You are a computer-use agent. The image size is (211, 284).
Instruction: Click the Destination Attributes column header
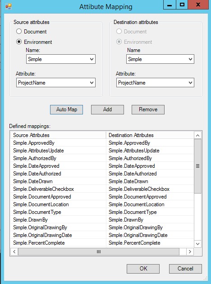coord(150,135)
